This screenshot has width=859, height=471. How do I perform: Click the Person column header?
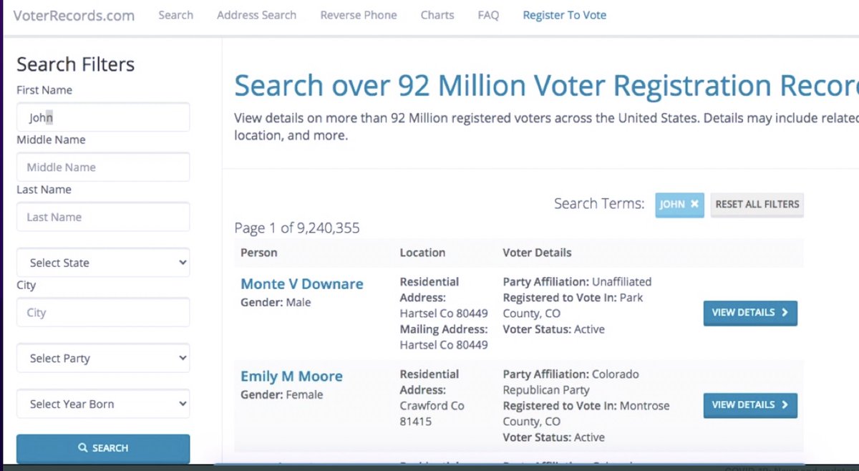click(259, 253)
